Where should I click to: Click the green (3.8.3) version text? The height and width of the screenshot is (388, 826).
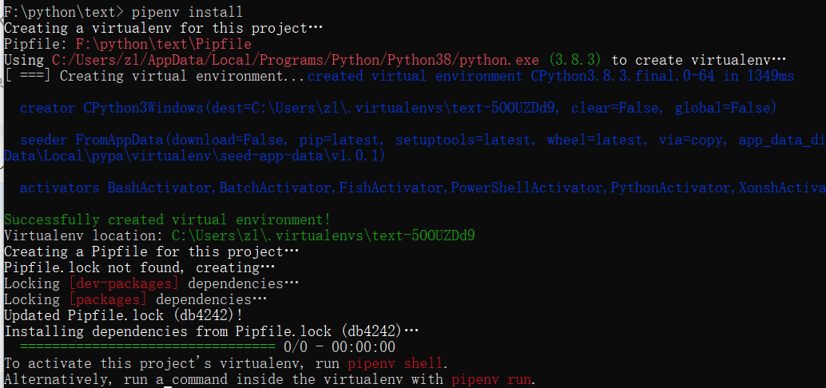(575, 60)
